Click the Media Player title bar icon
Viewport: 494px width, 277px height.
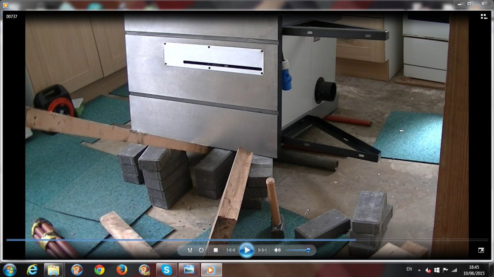[5, 5]
